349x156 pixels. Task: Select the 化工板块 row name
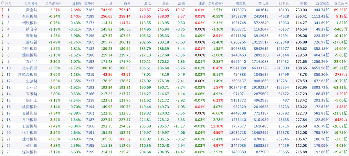click(x=30, y=133)
